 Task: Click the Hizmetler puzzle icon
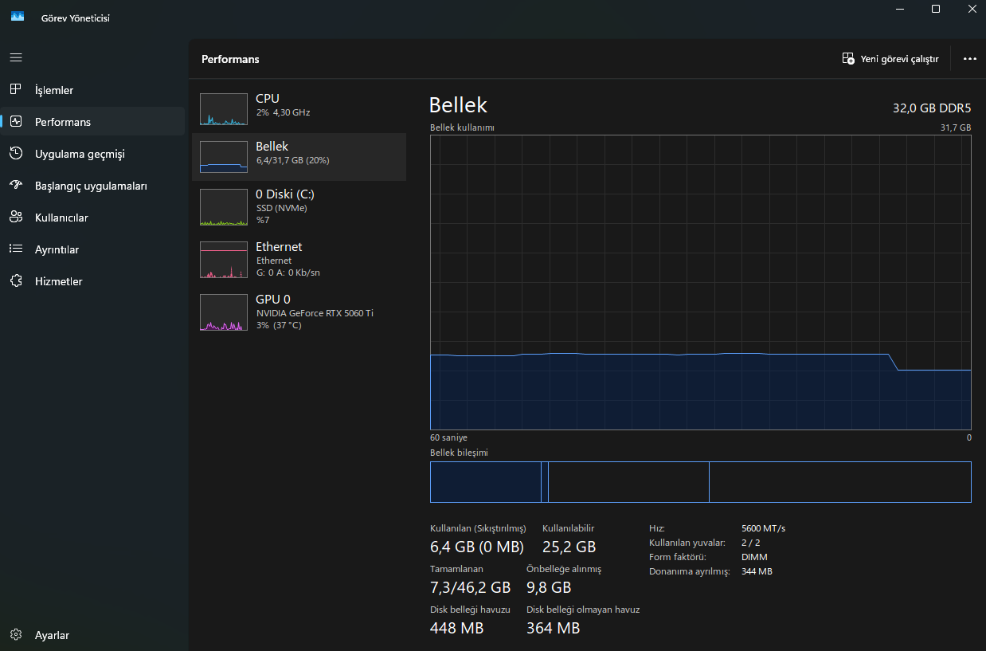point(16,280)
